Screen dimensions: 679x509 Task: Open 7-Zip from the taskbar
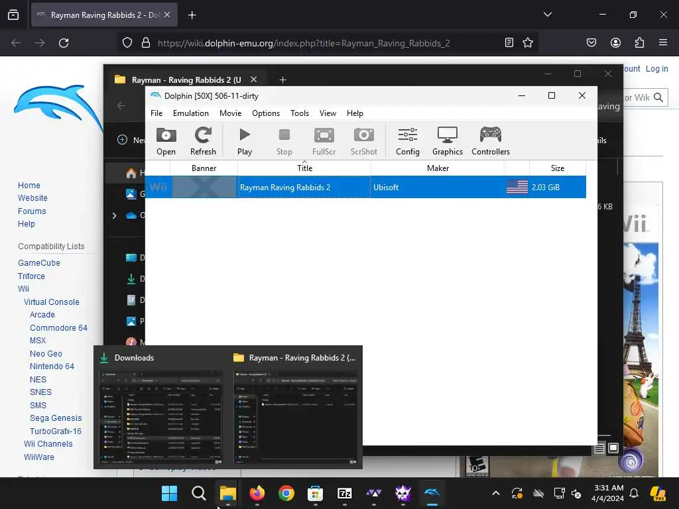345,493
